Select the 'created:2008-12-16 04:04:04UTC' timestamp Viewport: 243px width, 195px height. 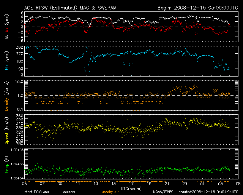pos(208,192)
